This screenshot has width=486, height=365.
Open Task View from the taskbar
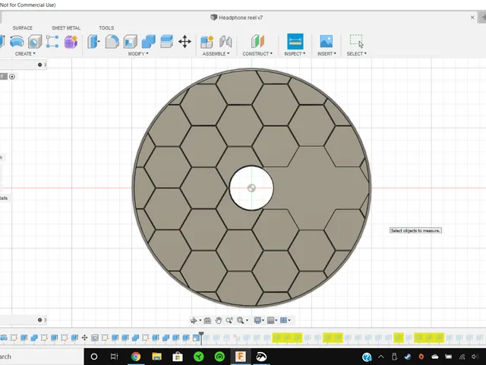coord(115,357)
